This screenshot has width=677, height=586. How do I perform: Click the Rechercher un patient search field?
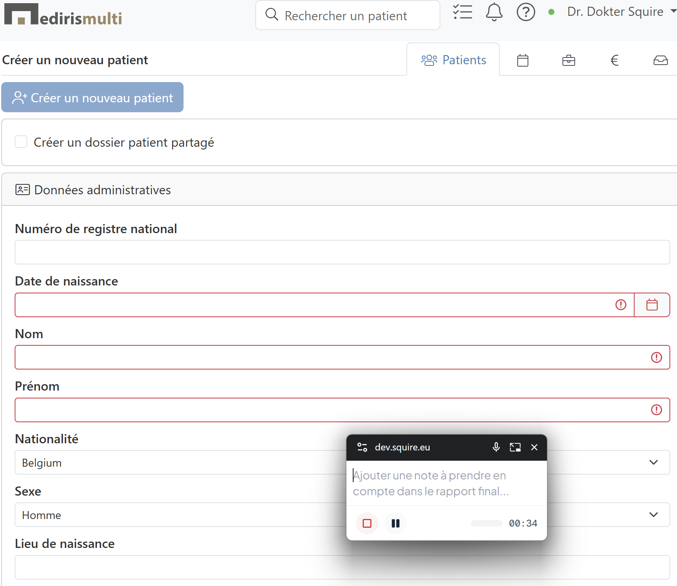pos(348,16)
